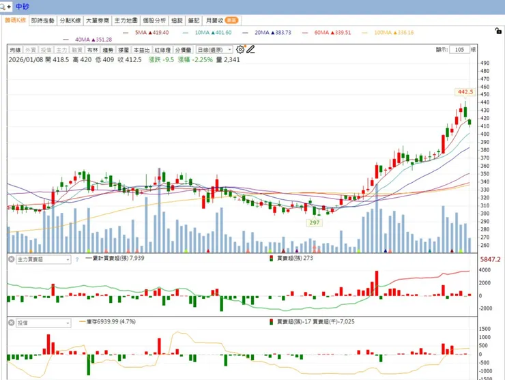
Task: Close the 投信 indicator panel
Action: click(x=12, y=323)
